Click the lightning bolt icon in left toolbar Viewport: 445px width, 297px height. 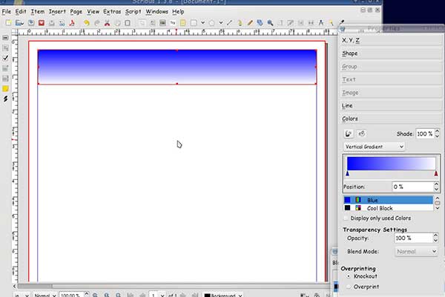6,99
